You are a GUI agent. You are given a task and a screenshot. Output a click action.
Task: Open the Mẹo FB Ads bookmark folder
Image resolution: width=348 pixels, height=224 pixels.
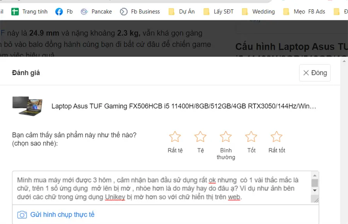pyautogui.click(x=304, y=12)
